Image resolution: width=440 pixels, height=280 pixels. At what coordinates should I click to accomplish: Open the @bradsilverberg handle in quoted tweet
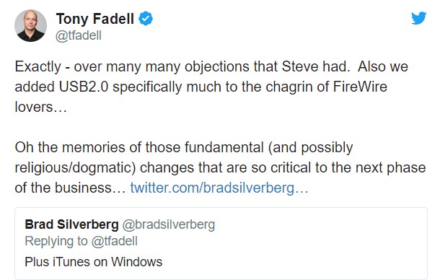[x=169, y=224]
